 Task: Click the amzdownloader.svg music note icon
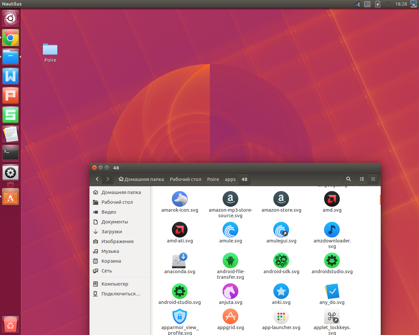tap(332, 230)
